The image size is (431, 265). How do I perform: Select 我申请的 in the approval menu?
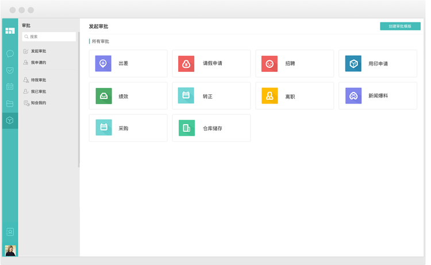[x=39, y=63]
